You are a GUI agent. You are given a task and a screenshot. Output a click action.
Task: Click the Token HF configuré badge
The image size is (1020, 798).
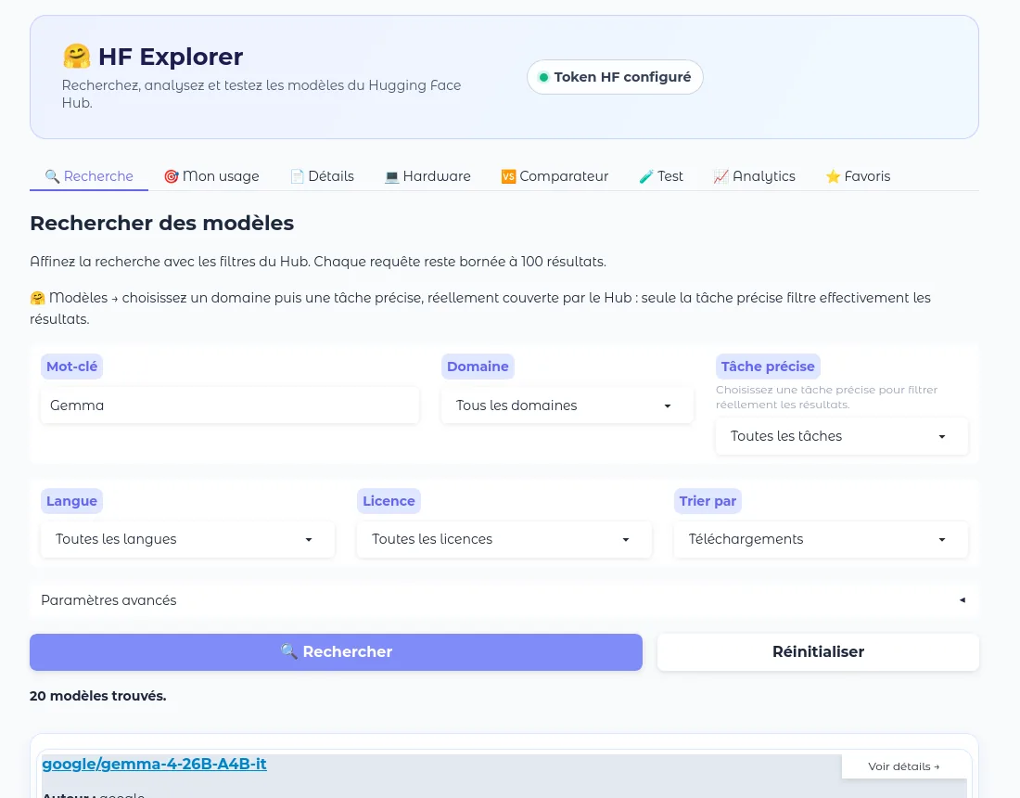pos(615,77)
